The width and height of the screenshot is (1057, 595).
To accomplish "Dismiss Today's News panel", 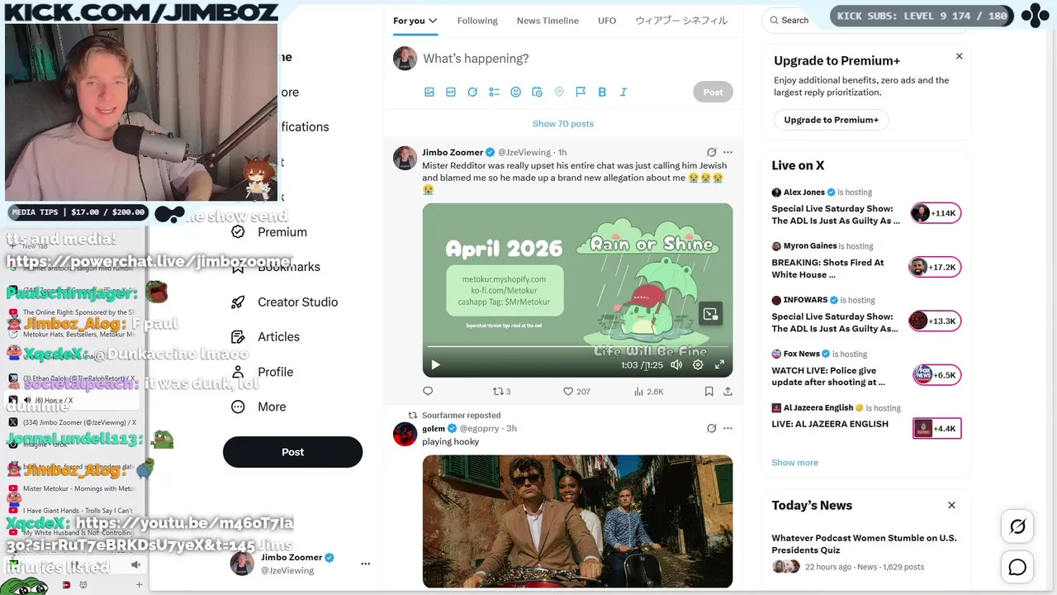I will tap(951, 505).
